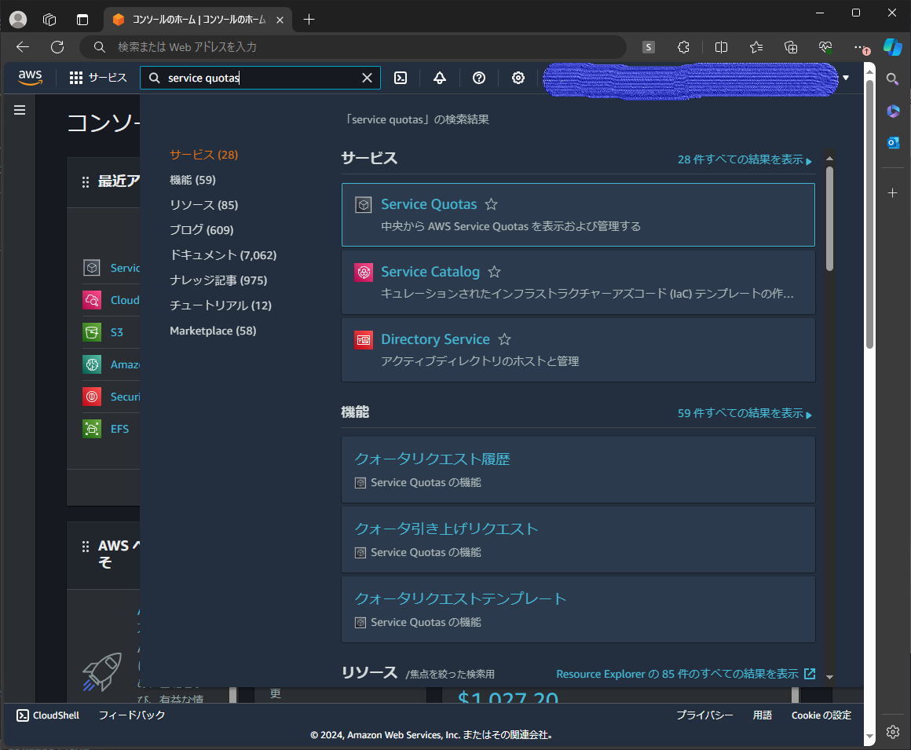Open the notifications bell icon

pos(439,78)
